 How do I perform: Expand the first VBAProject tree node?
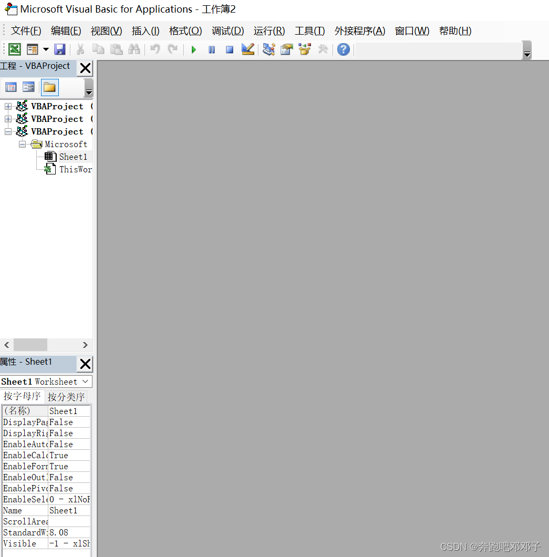[x=8, y=106]
